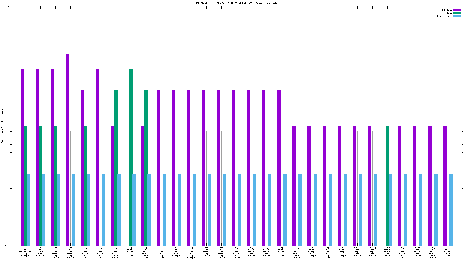
Task: Click the x-axis label "14@ dnsbl.sorbs.net origin"
Action: click(x=387, y=252)
